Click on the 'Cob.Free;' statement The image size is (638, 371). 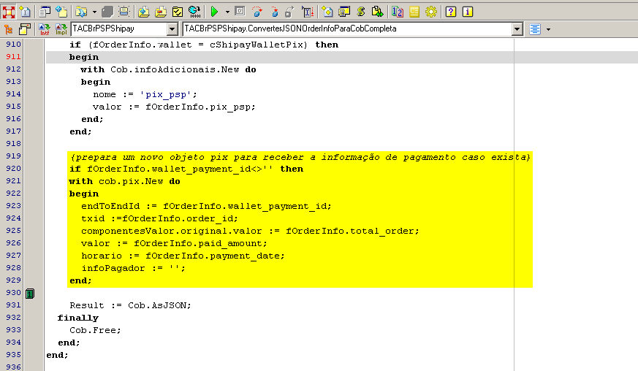point(95,330)
